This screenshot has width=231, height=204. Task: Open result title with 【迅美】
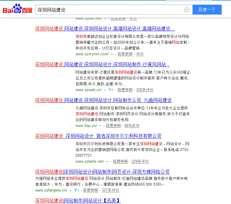pyautogui.click(x=78, y=201)
